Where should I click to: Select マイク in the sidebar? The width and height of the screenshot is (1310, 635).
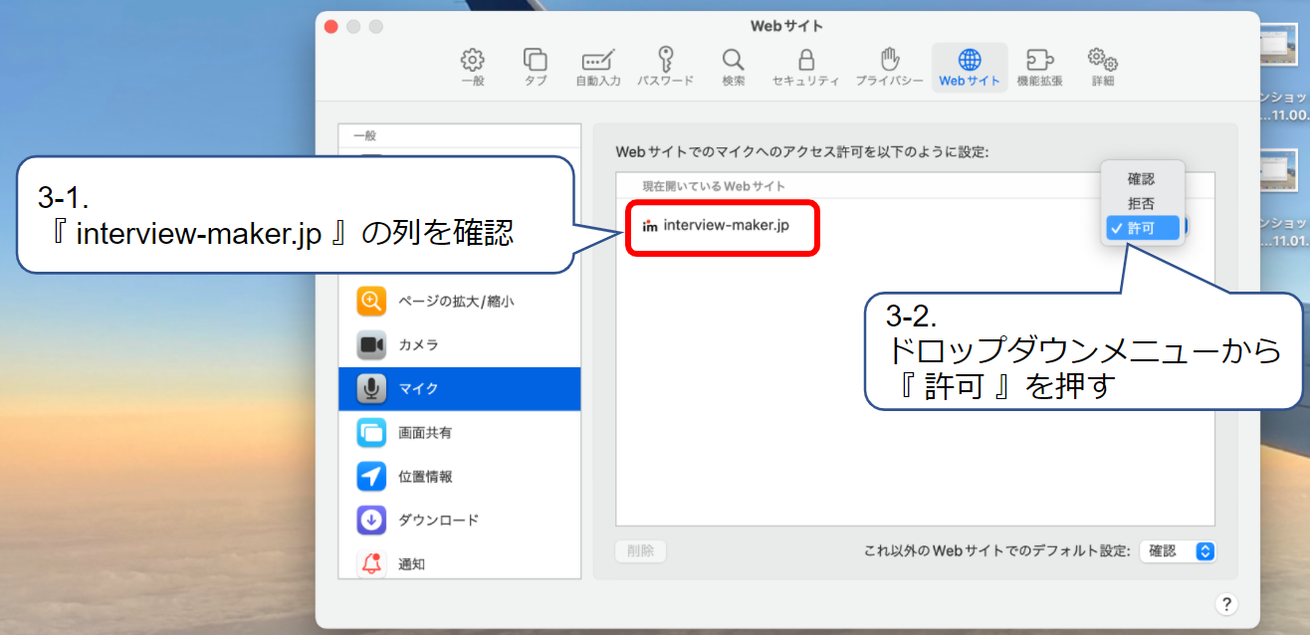[x=459, y=388]
